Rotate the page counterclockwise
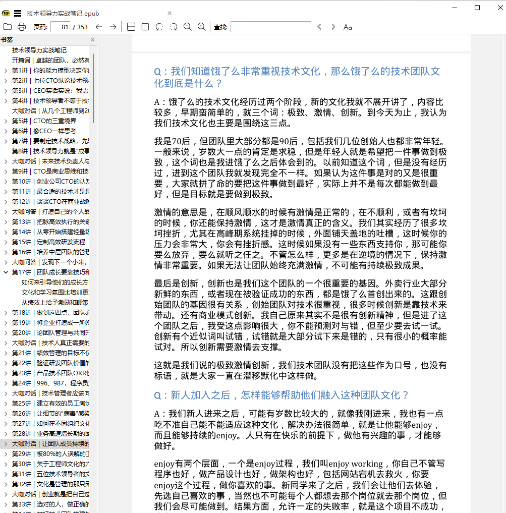Screen dimensions: 506x513 [x=159, y=27]
